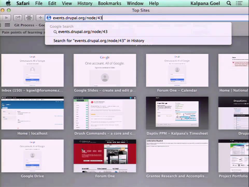Open Google Drive top site thumbnail

(x=32, y=156)
